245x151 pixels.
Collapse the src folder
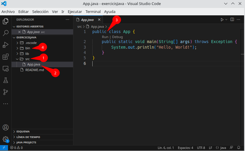pyautogui.click(x=17, y=59)
